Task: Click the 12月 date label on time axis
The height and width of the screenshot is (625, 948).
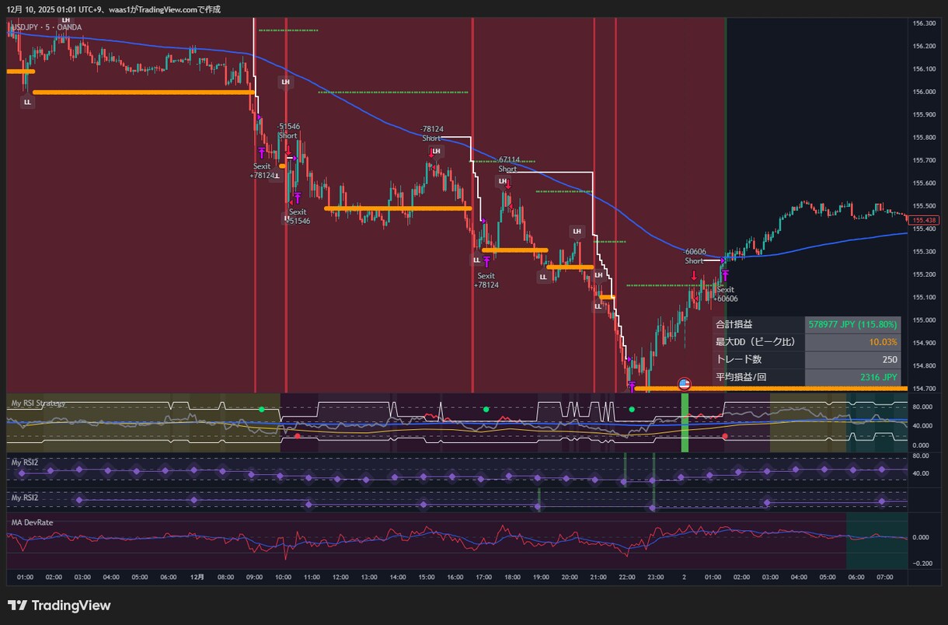Action: pos(197,578)
